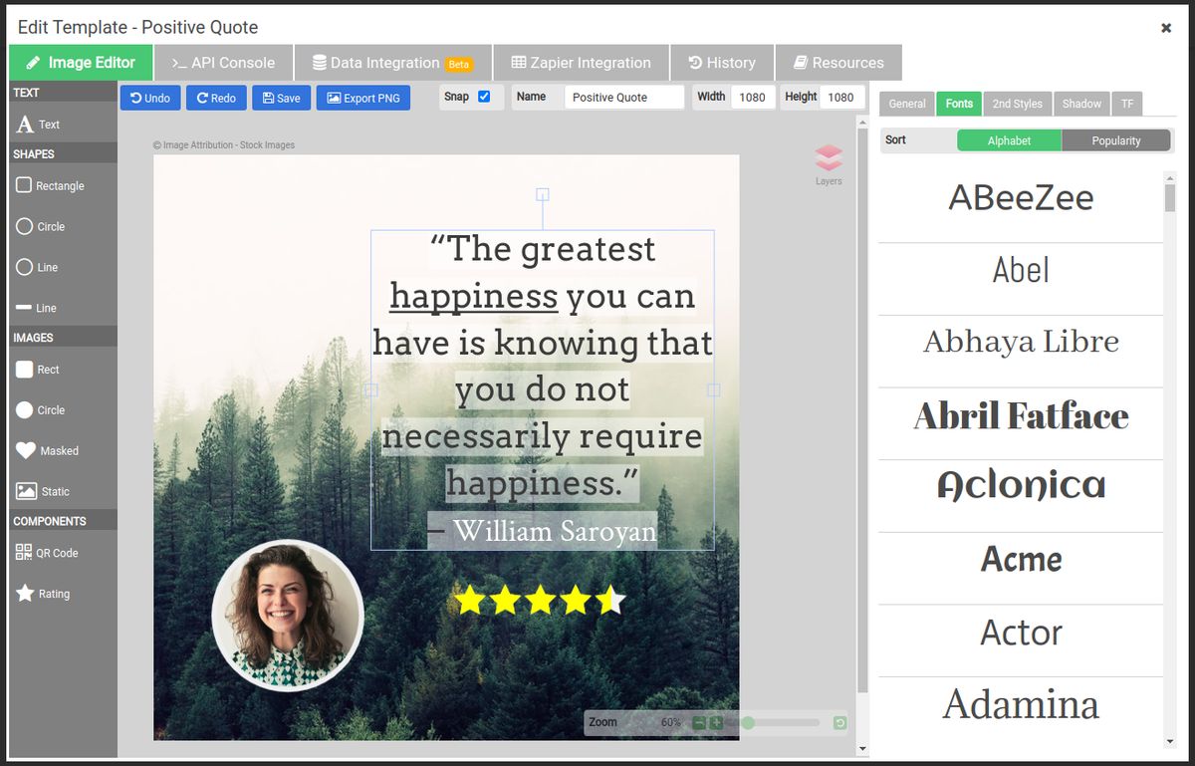The image size is (1195, 766).
Task: Open the Layers panel icon
Action: [829, 159]
